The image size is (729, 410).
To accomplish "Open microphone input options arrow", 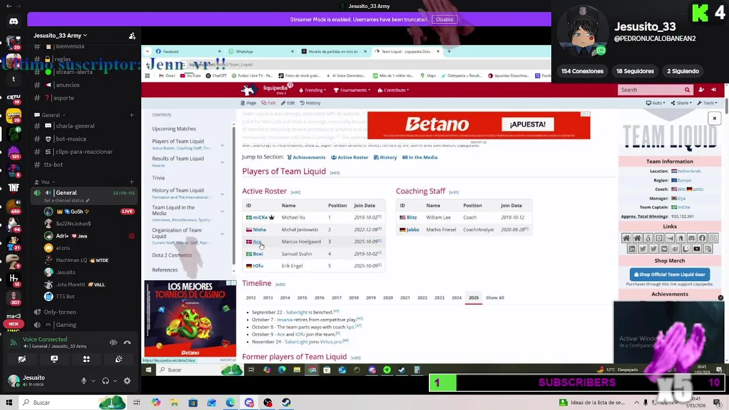I will [x=93, y=381].
